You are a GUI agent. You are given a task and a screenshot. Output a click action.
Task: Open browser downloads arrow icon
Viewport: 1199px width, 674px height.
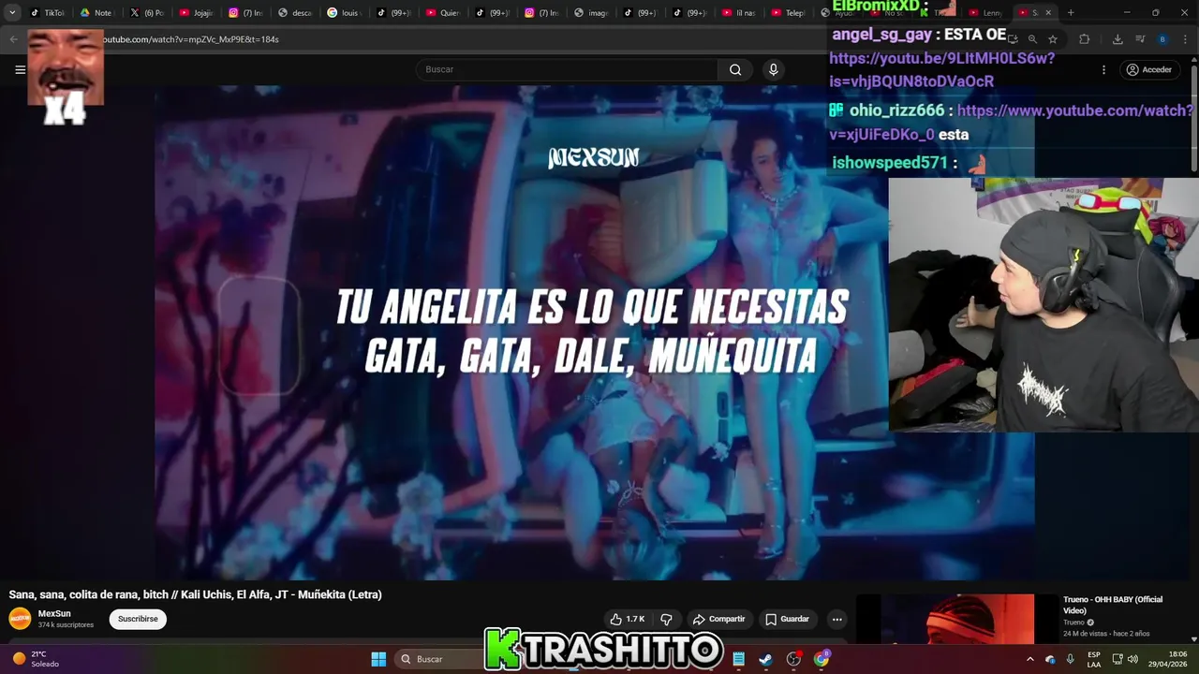click(x=1118, y=39)
